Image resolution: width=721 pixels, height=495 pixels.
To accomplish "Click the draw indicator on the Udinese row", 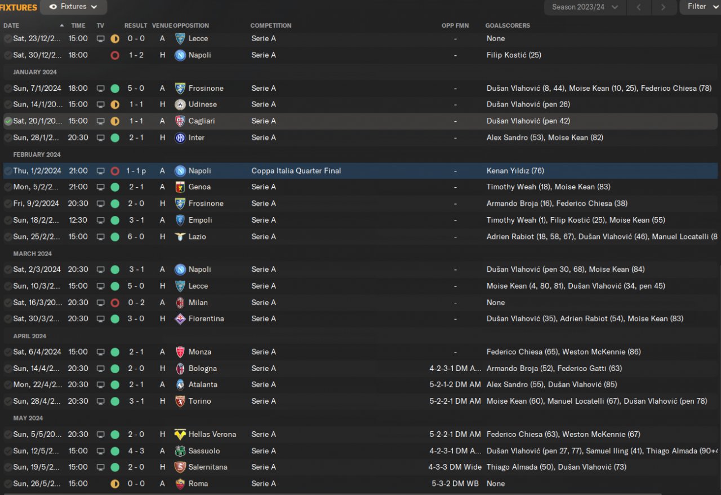I will coord(115,104).
